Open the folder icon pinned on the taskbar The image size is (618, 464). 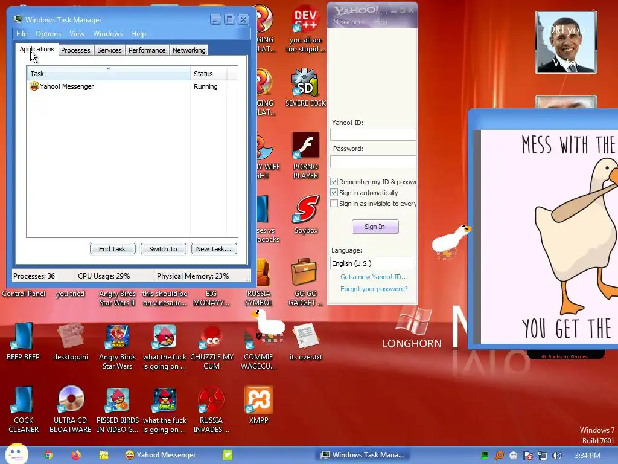click(104, 455)
